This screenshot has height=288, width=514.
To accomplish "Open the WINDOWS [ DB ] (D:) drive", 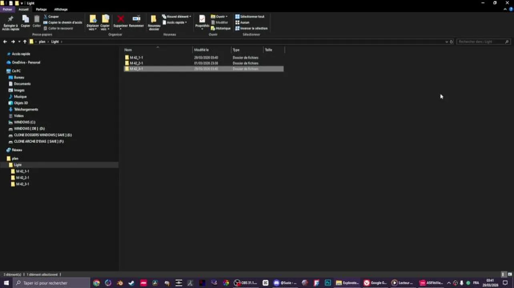I will click(29, 128).
